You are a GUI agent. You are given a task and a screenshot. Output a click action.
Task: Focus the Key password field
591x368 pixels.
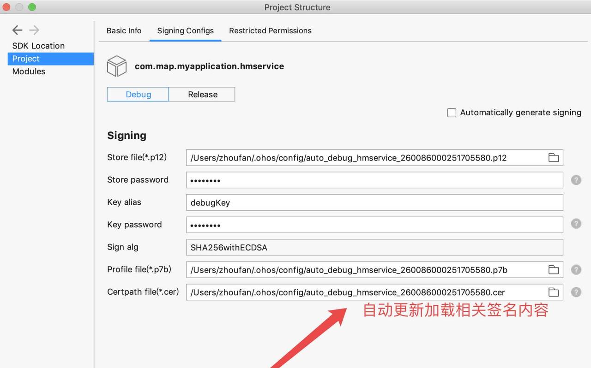tap(374, 225)
